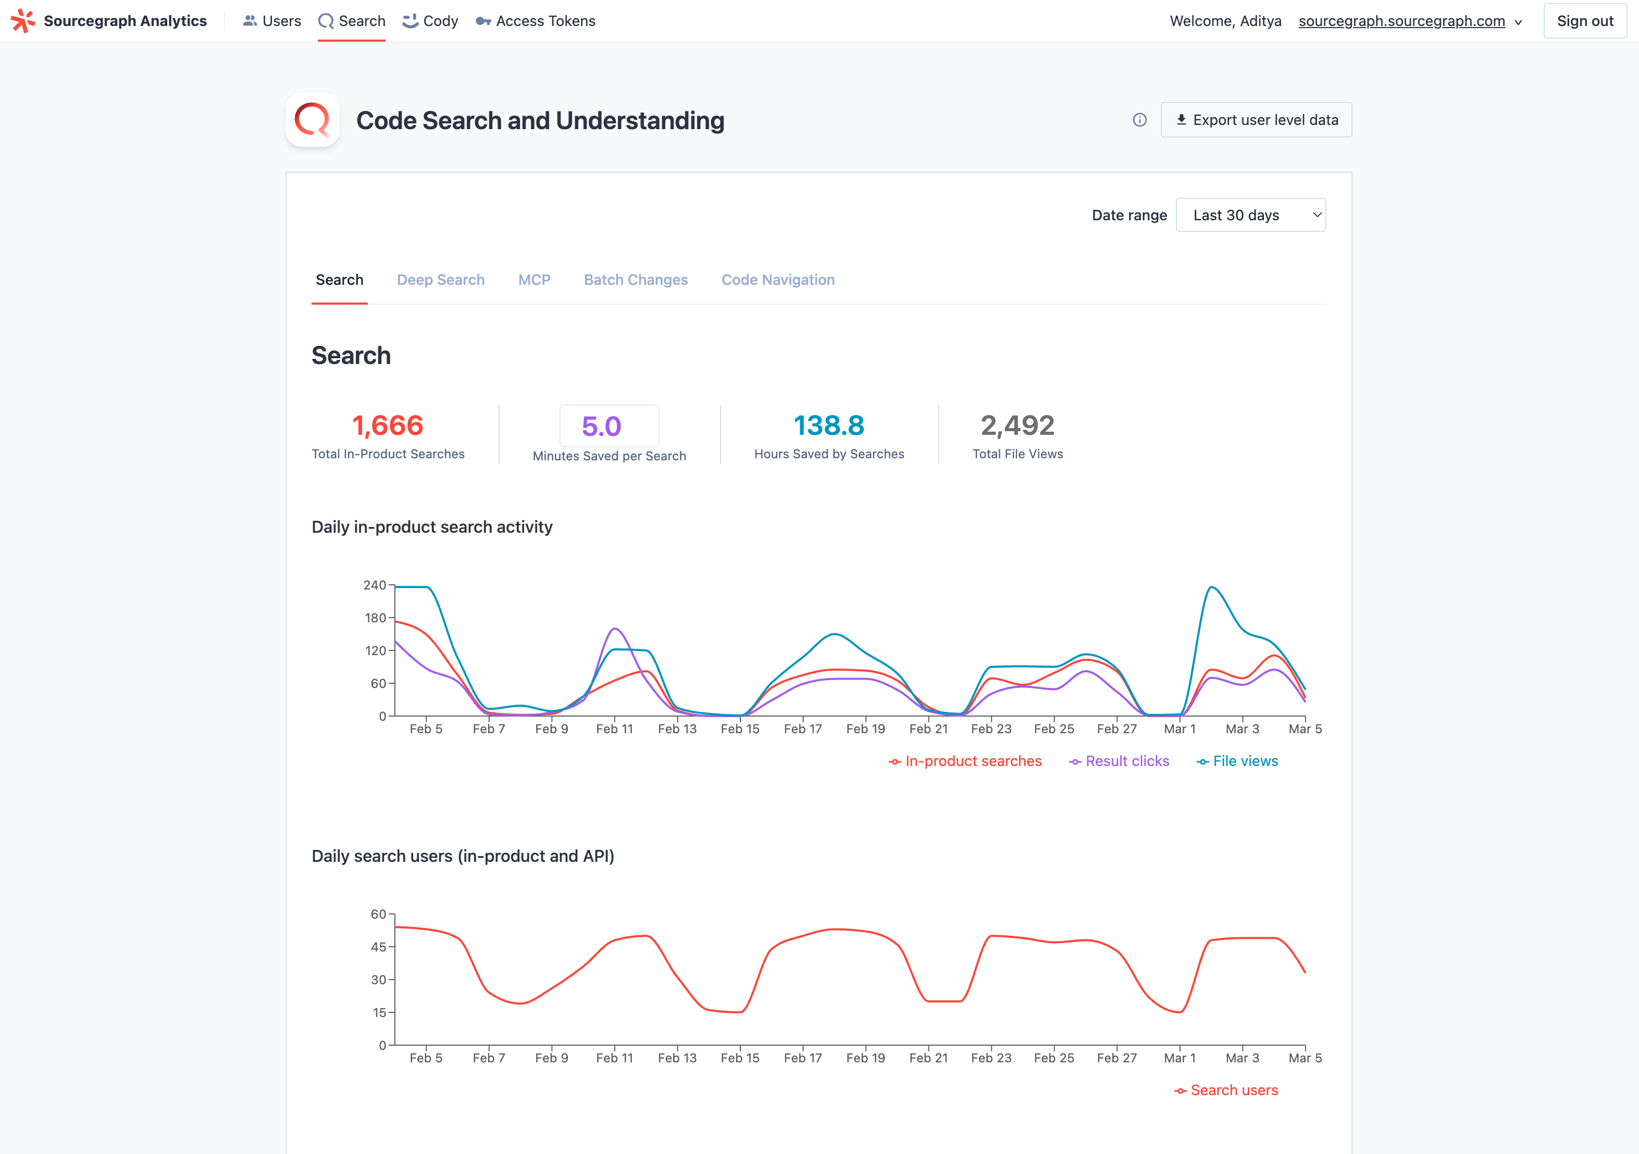
Task: Click the chevron next to instance URL
Action: 1519,22
